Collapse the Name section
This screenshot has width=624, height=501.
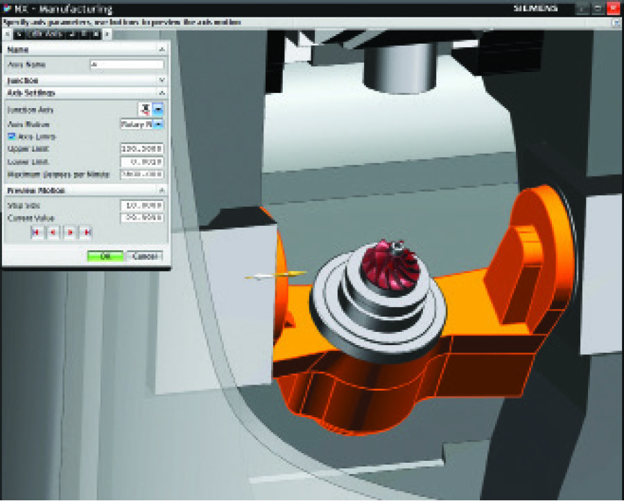click(162, 49)
